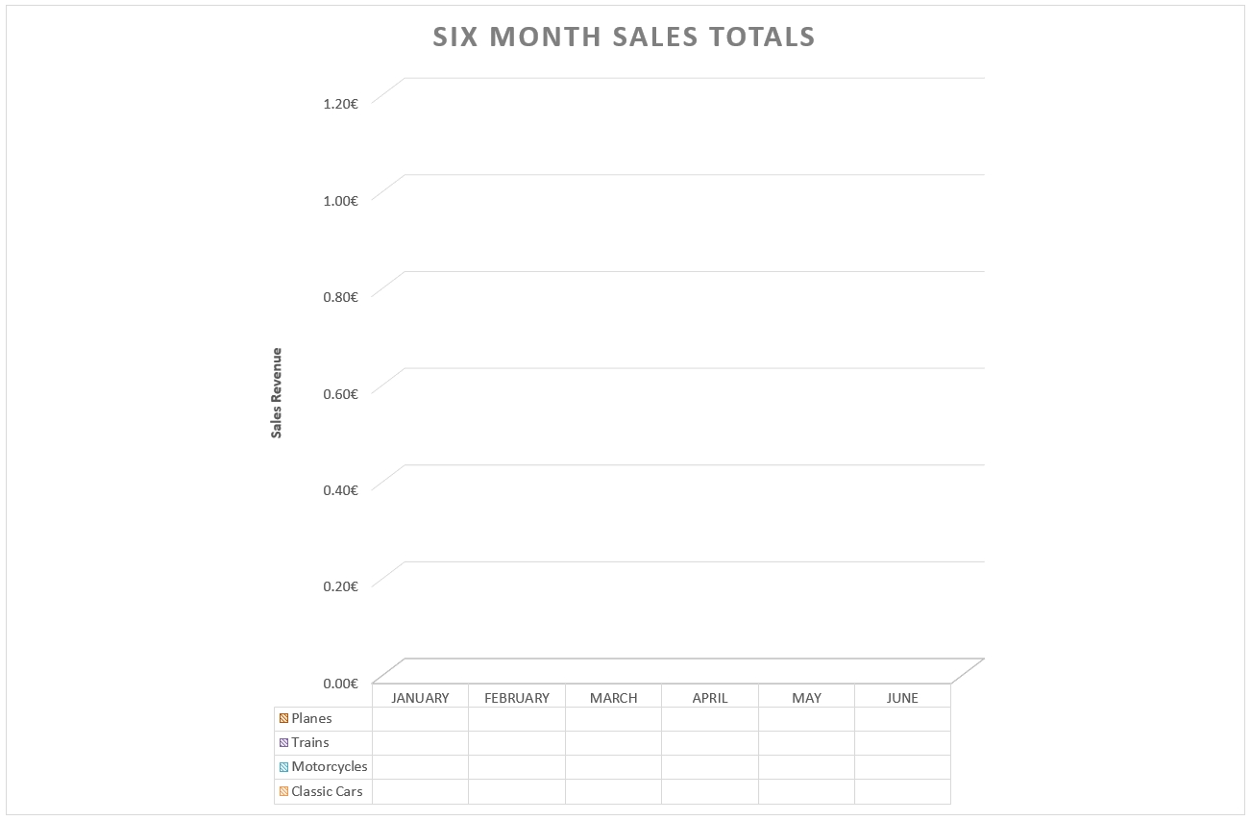This screenshot has width=1251, height=821.
Task: Select the Planes series label
Action: (x=311, y=718)
